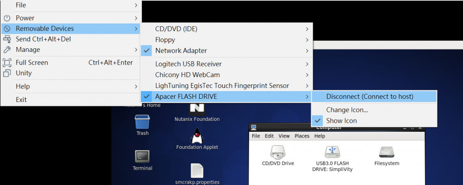Click the Manage wrench icon
Viewport: 463px width, 185px height.
[x=7, y=50]
